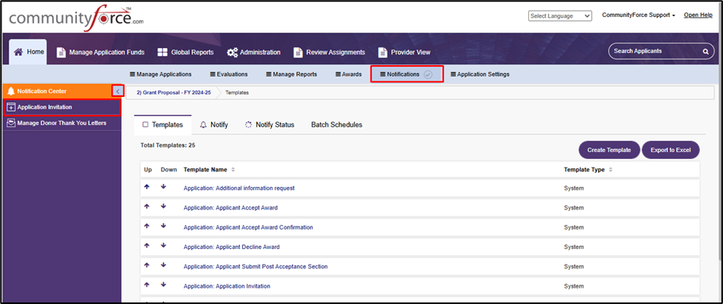Switch to the Batch Schedules tab

336,125
